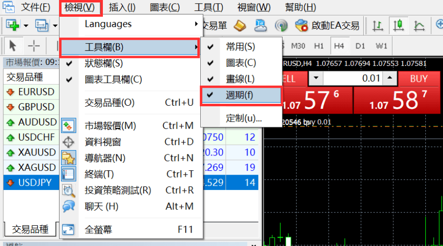The height and width of the screenshot is (246, 443).
Task: Switch chart to bar chart icon
Action: coord(378,26)
